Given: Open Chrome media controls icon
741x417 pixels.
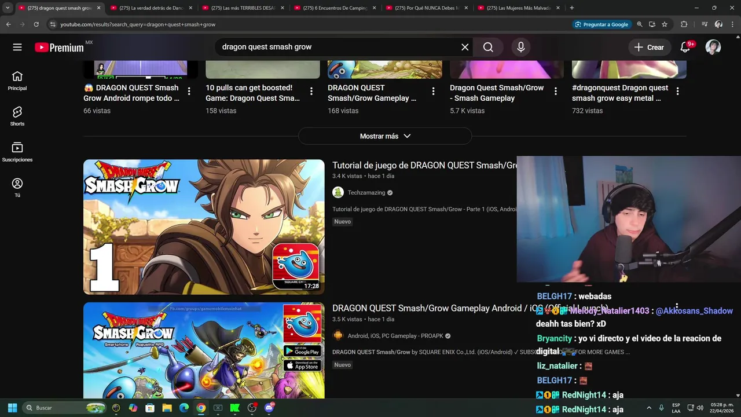Looking at the screenshot, I should 705,24.
